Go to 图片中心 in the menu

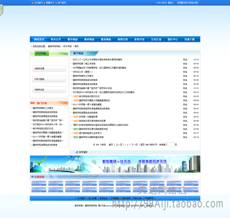coord(173,39)
